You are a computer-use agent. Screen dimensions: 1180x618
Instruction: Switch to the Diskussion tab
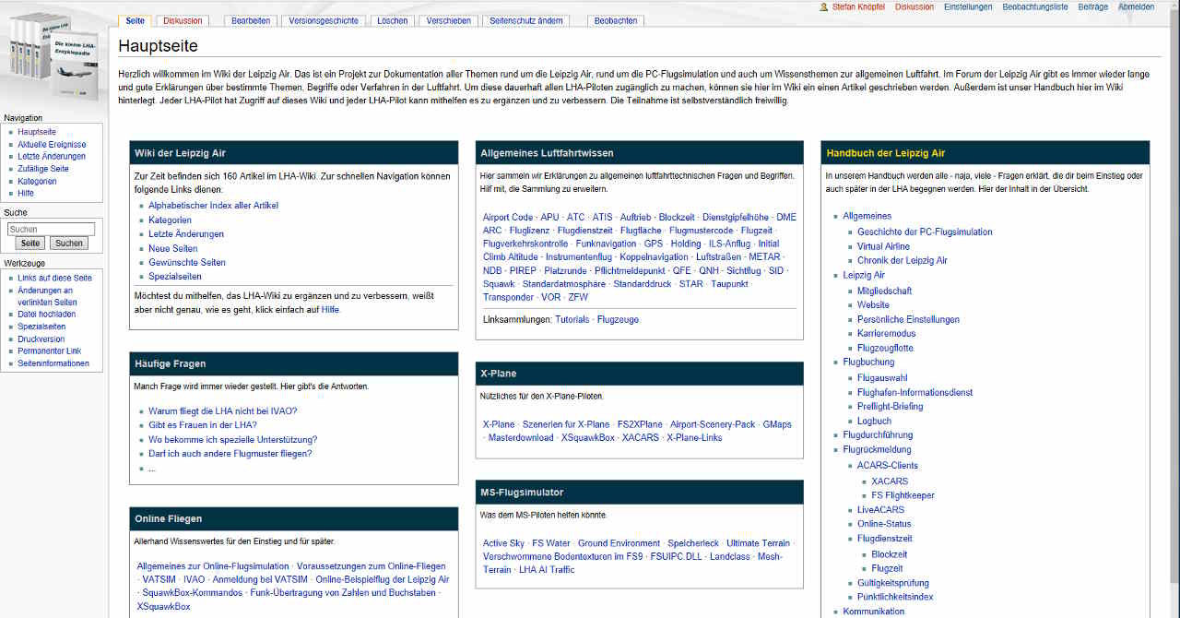coord(183,20)
